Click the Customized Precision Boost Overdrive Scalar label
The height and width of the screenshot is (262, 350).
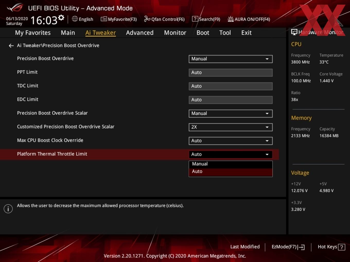click(66, 127)
